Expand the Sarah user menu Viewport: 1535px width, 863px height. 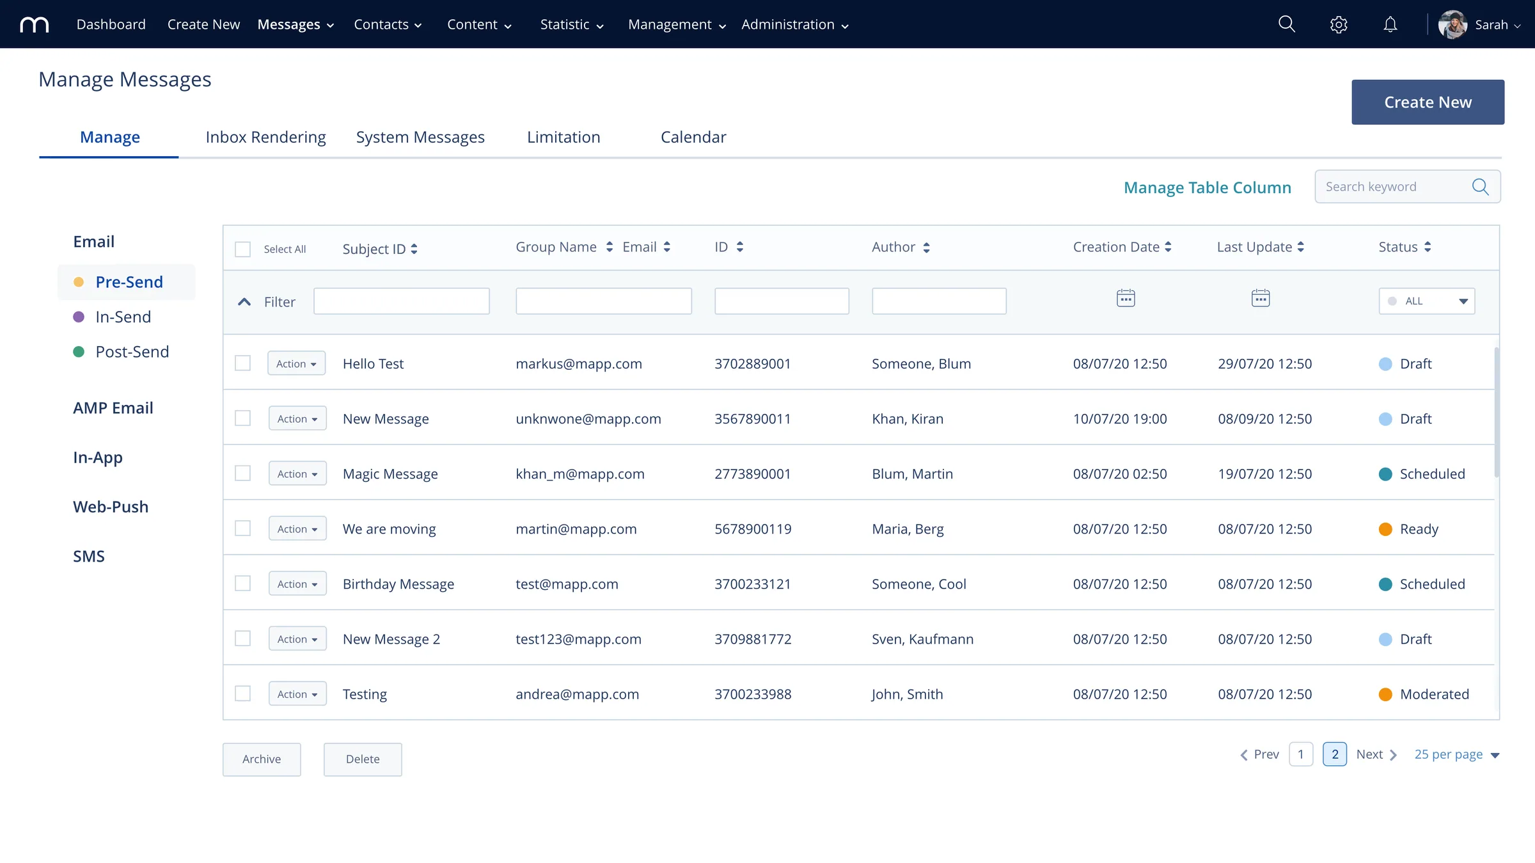(x=1497, y=25)
